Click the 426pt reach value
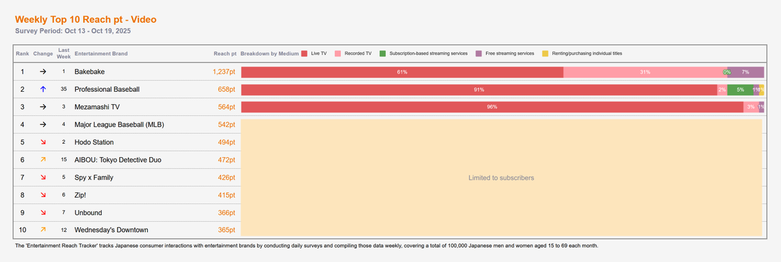This screenshot has height=262, width=781. click(x=226, y=177)
